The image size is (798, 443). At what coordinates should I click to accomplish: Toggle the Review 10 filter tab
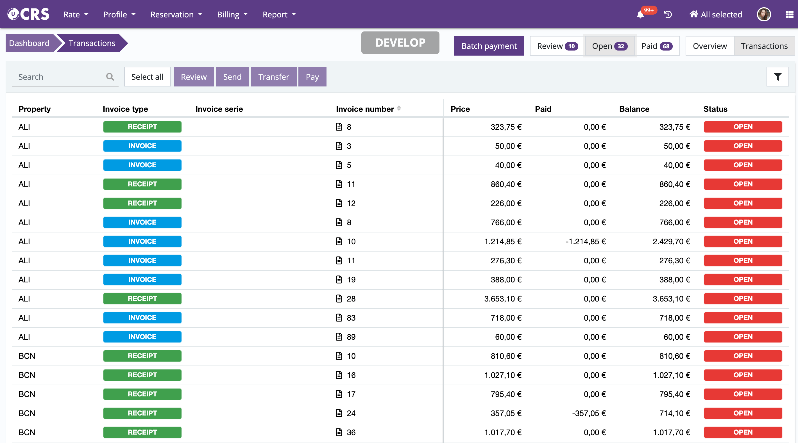coord(557,46)
